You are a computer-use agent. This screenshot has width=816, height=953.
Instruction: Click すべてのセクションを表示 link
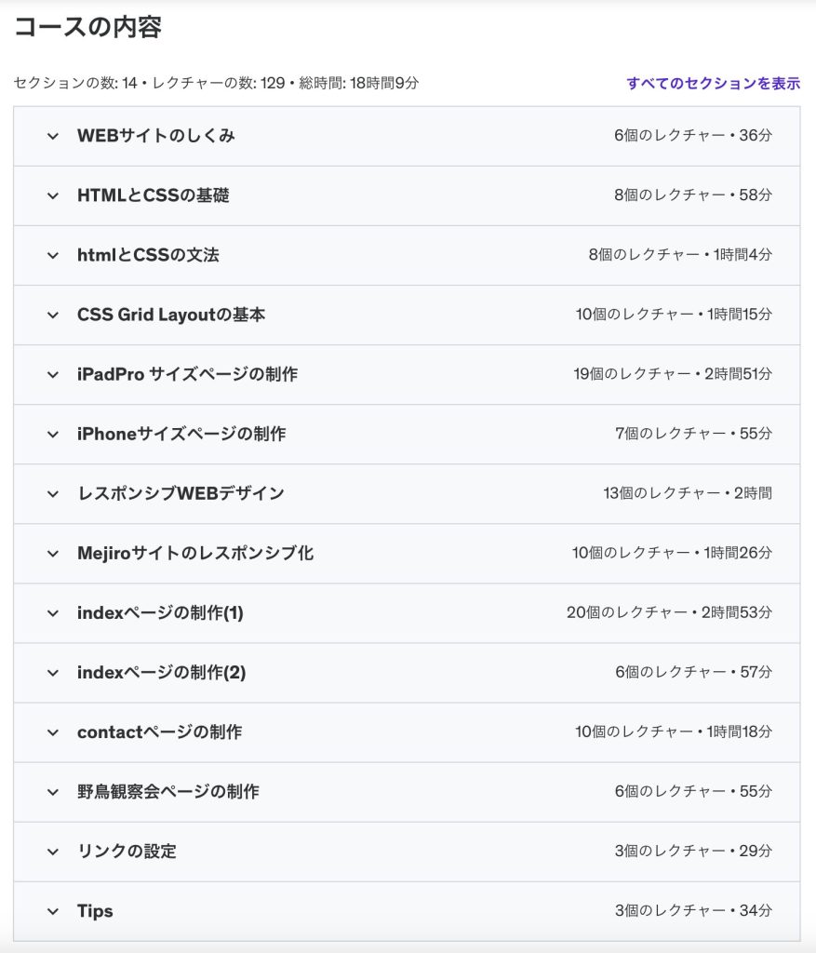(x=713, y=83)
